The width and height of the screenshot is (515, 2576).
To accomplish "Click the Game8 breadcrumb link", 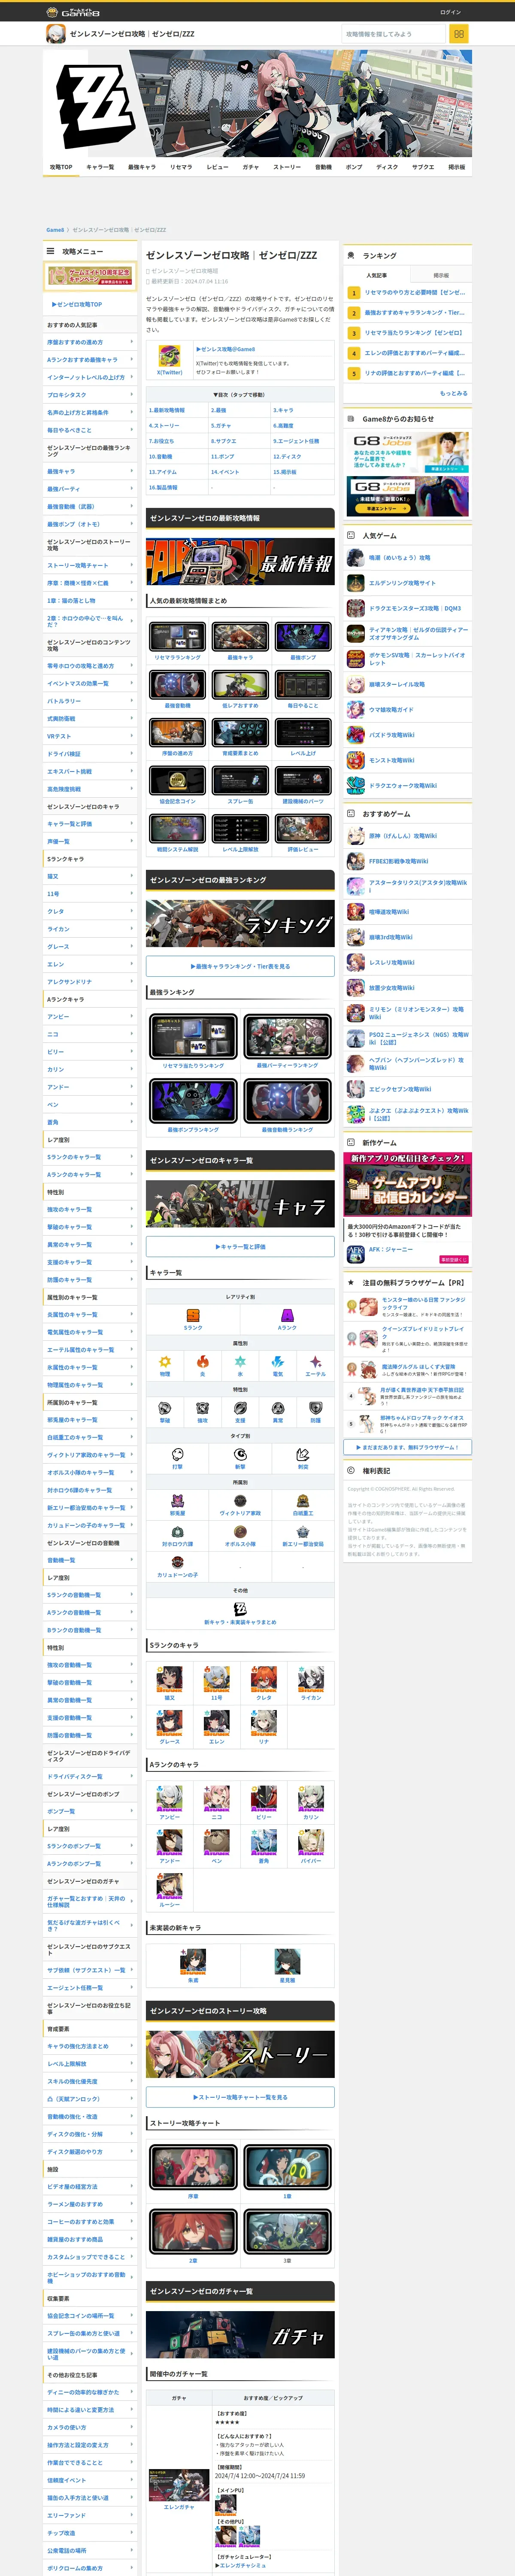I will (x=55, y=230).
